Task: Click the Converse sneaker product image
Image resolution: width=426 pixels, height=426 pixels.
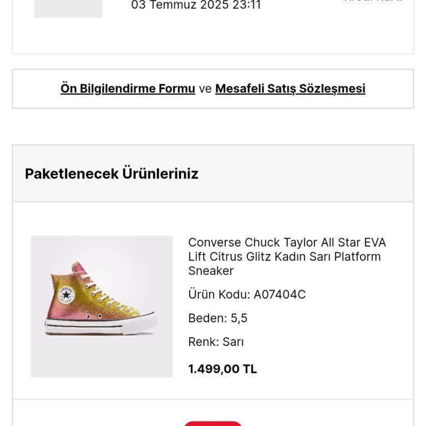Action: [x=102, y=306]
